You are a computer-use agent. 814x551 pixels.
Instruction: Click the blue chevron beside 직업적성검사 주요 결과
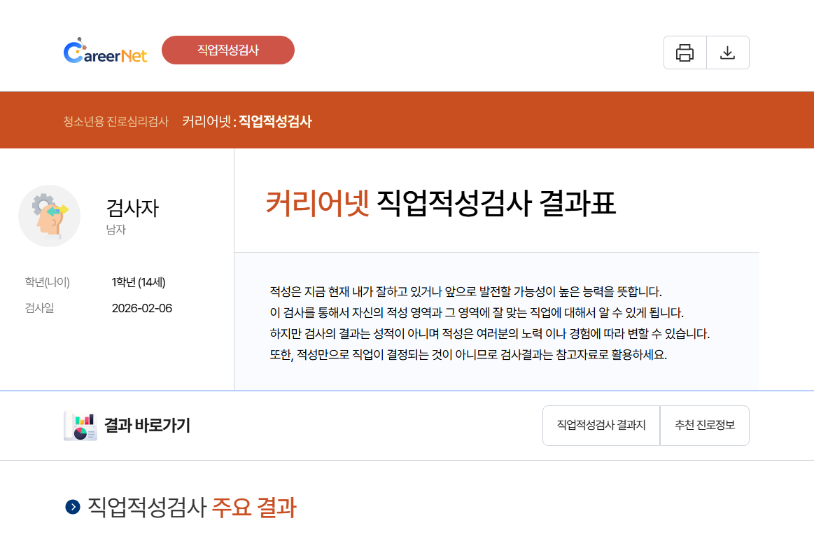73,507
